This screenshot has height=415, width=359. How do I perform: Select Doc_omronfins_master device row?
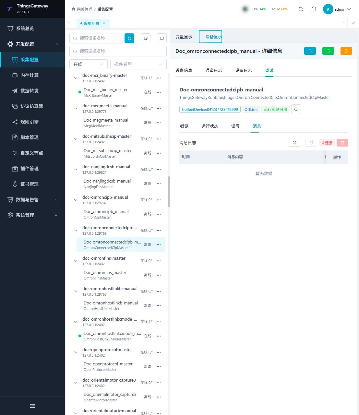[x=121, y=275]
